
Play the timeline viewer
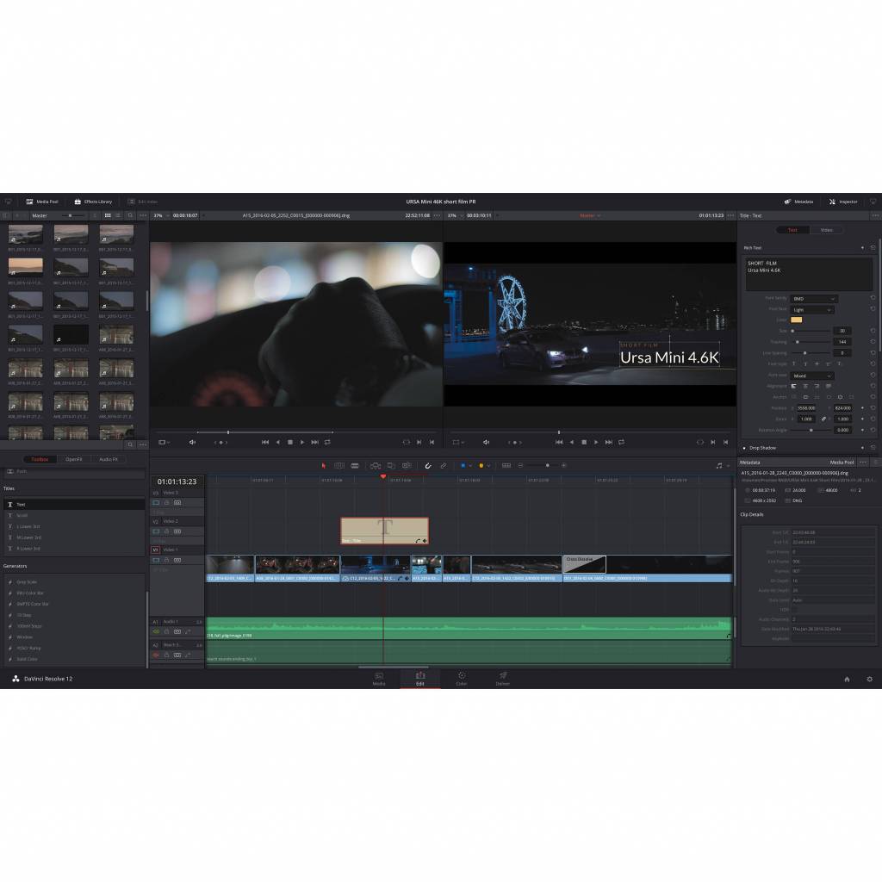point(596,442)
